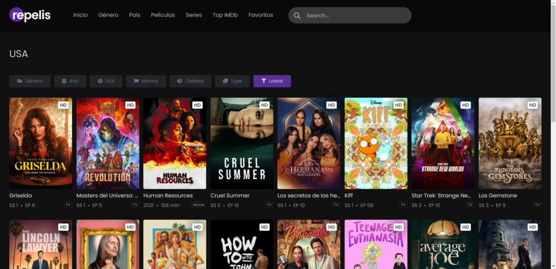Screen dimensions: 556x269
Task: Go to Inicio in navigation
Action: pyautogui.click(x=80, y=15)
